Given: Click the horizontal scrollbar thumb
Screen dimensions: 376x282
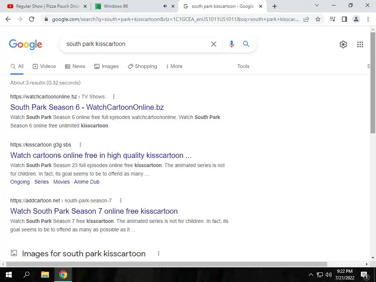Looking at the screenshot, I should click(167, 264).
